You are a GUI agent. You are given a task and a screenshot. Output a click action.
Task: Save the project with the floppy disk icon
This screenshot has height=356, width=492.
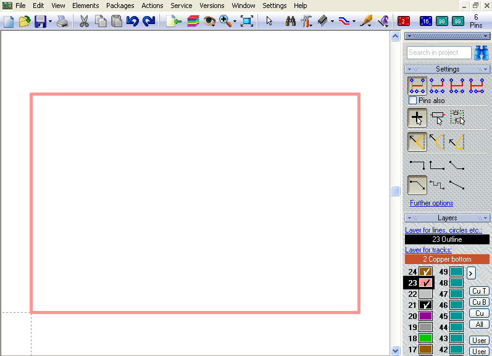coord(40,22)
